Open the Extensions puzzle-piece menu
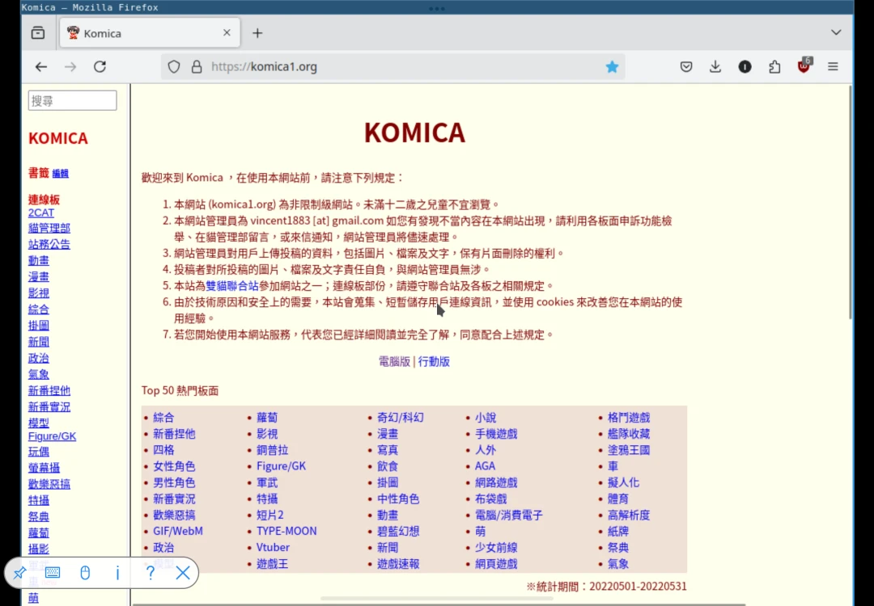The width and height of the screenshot is (874, 606). [x=774, y=67]
